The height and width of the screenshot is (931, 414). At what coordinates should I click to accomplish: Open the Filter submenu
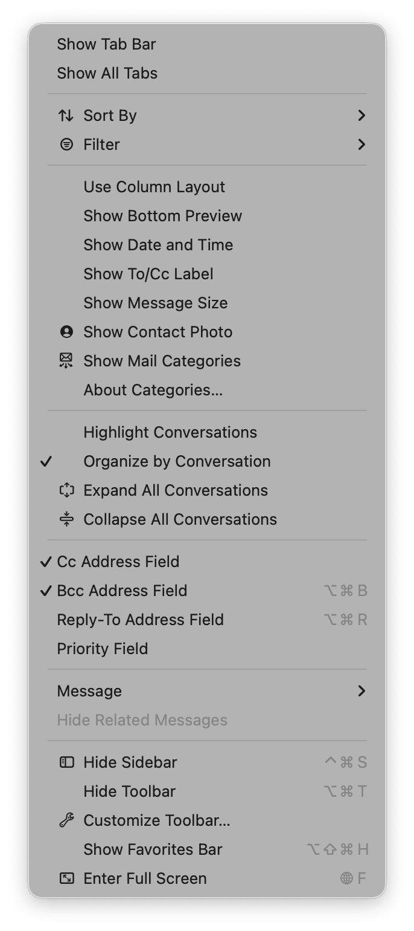(101, 144)
